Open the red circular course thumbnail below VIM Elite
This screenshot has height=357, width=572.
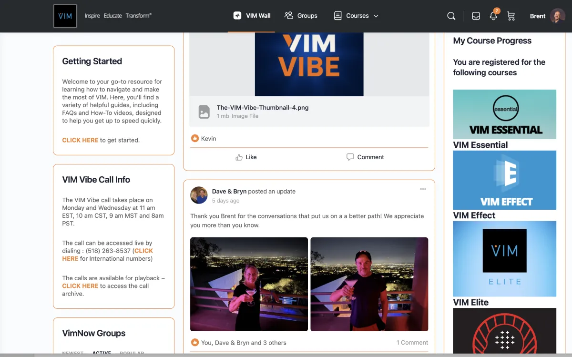click(504, 331)
